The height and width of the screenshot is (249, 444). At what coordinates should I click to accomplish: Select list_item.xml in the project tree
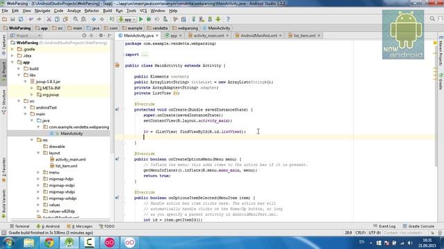tap(67, 166)
